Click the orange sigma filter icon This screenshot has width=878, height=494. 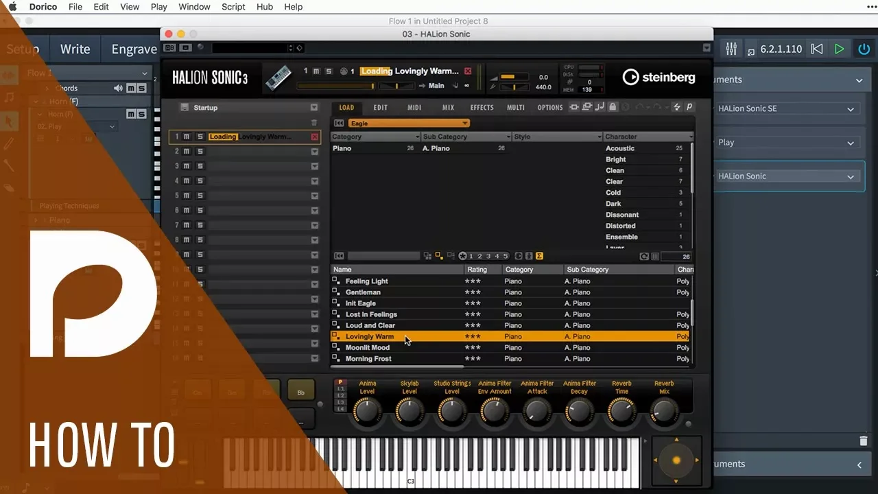coord(539,256)
